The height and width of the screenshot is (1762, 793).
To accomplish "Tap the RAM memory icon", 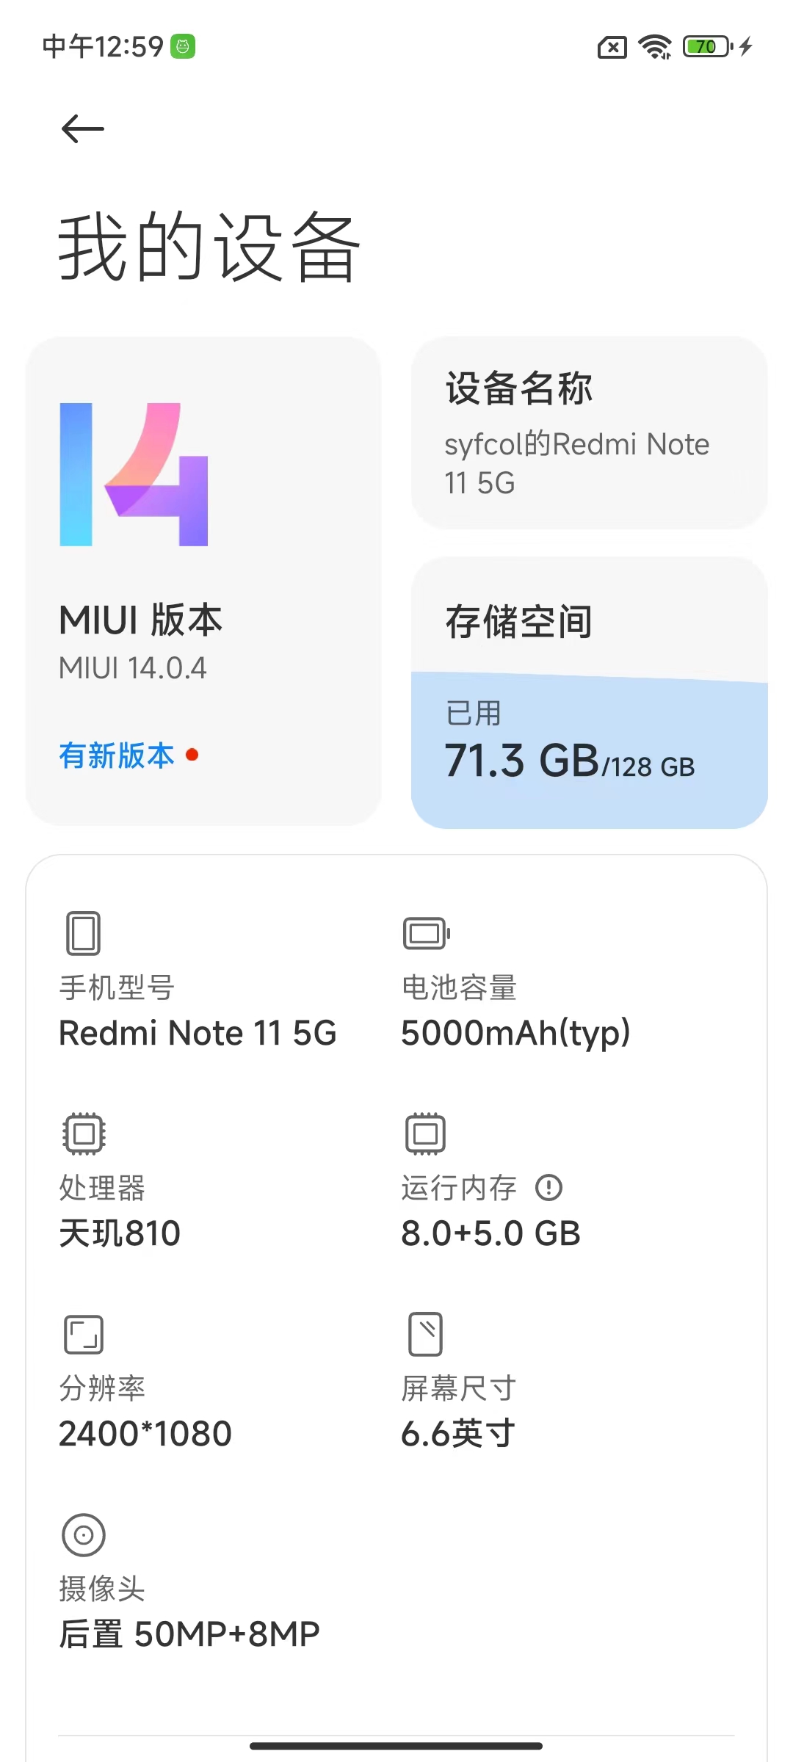I will pyautogui.click(x=425, y=1134).
